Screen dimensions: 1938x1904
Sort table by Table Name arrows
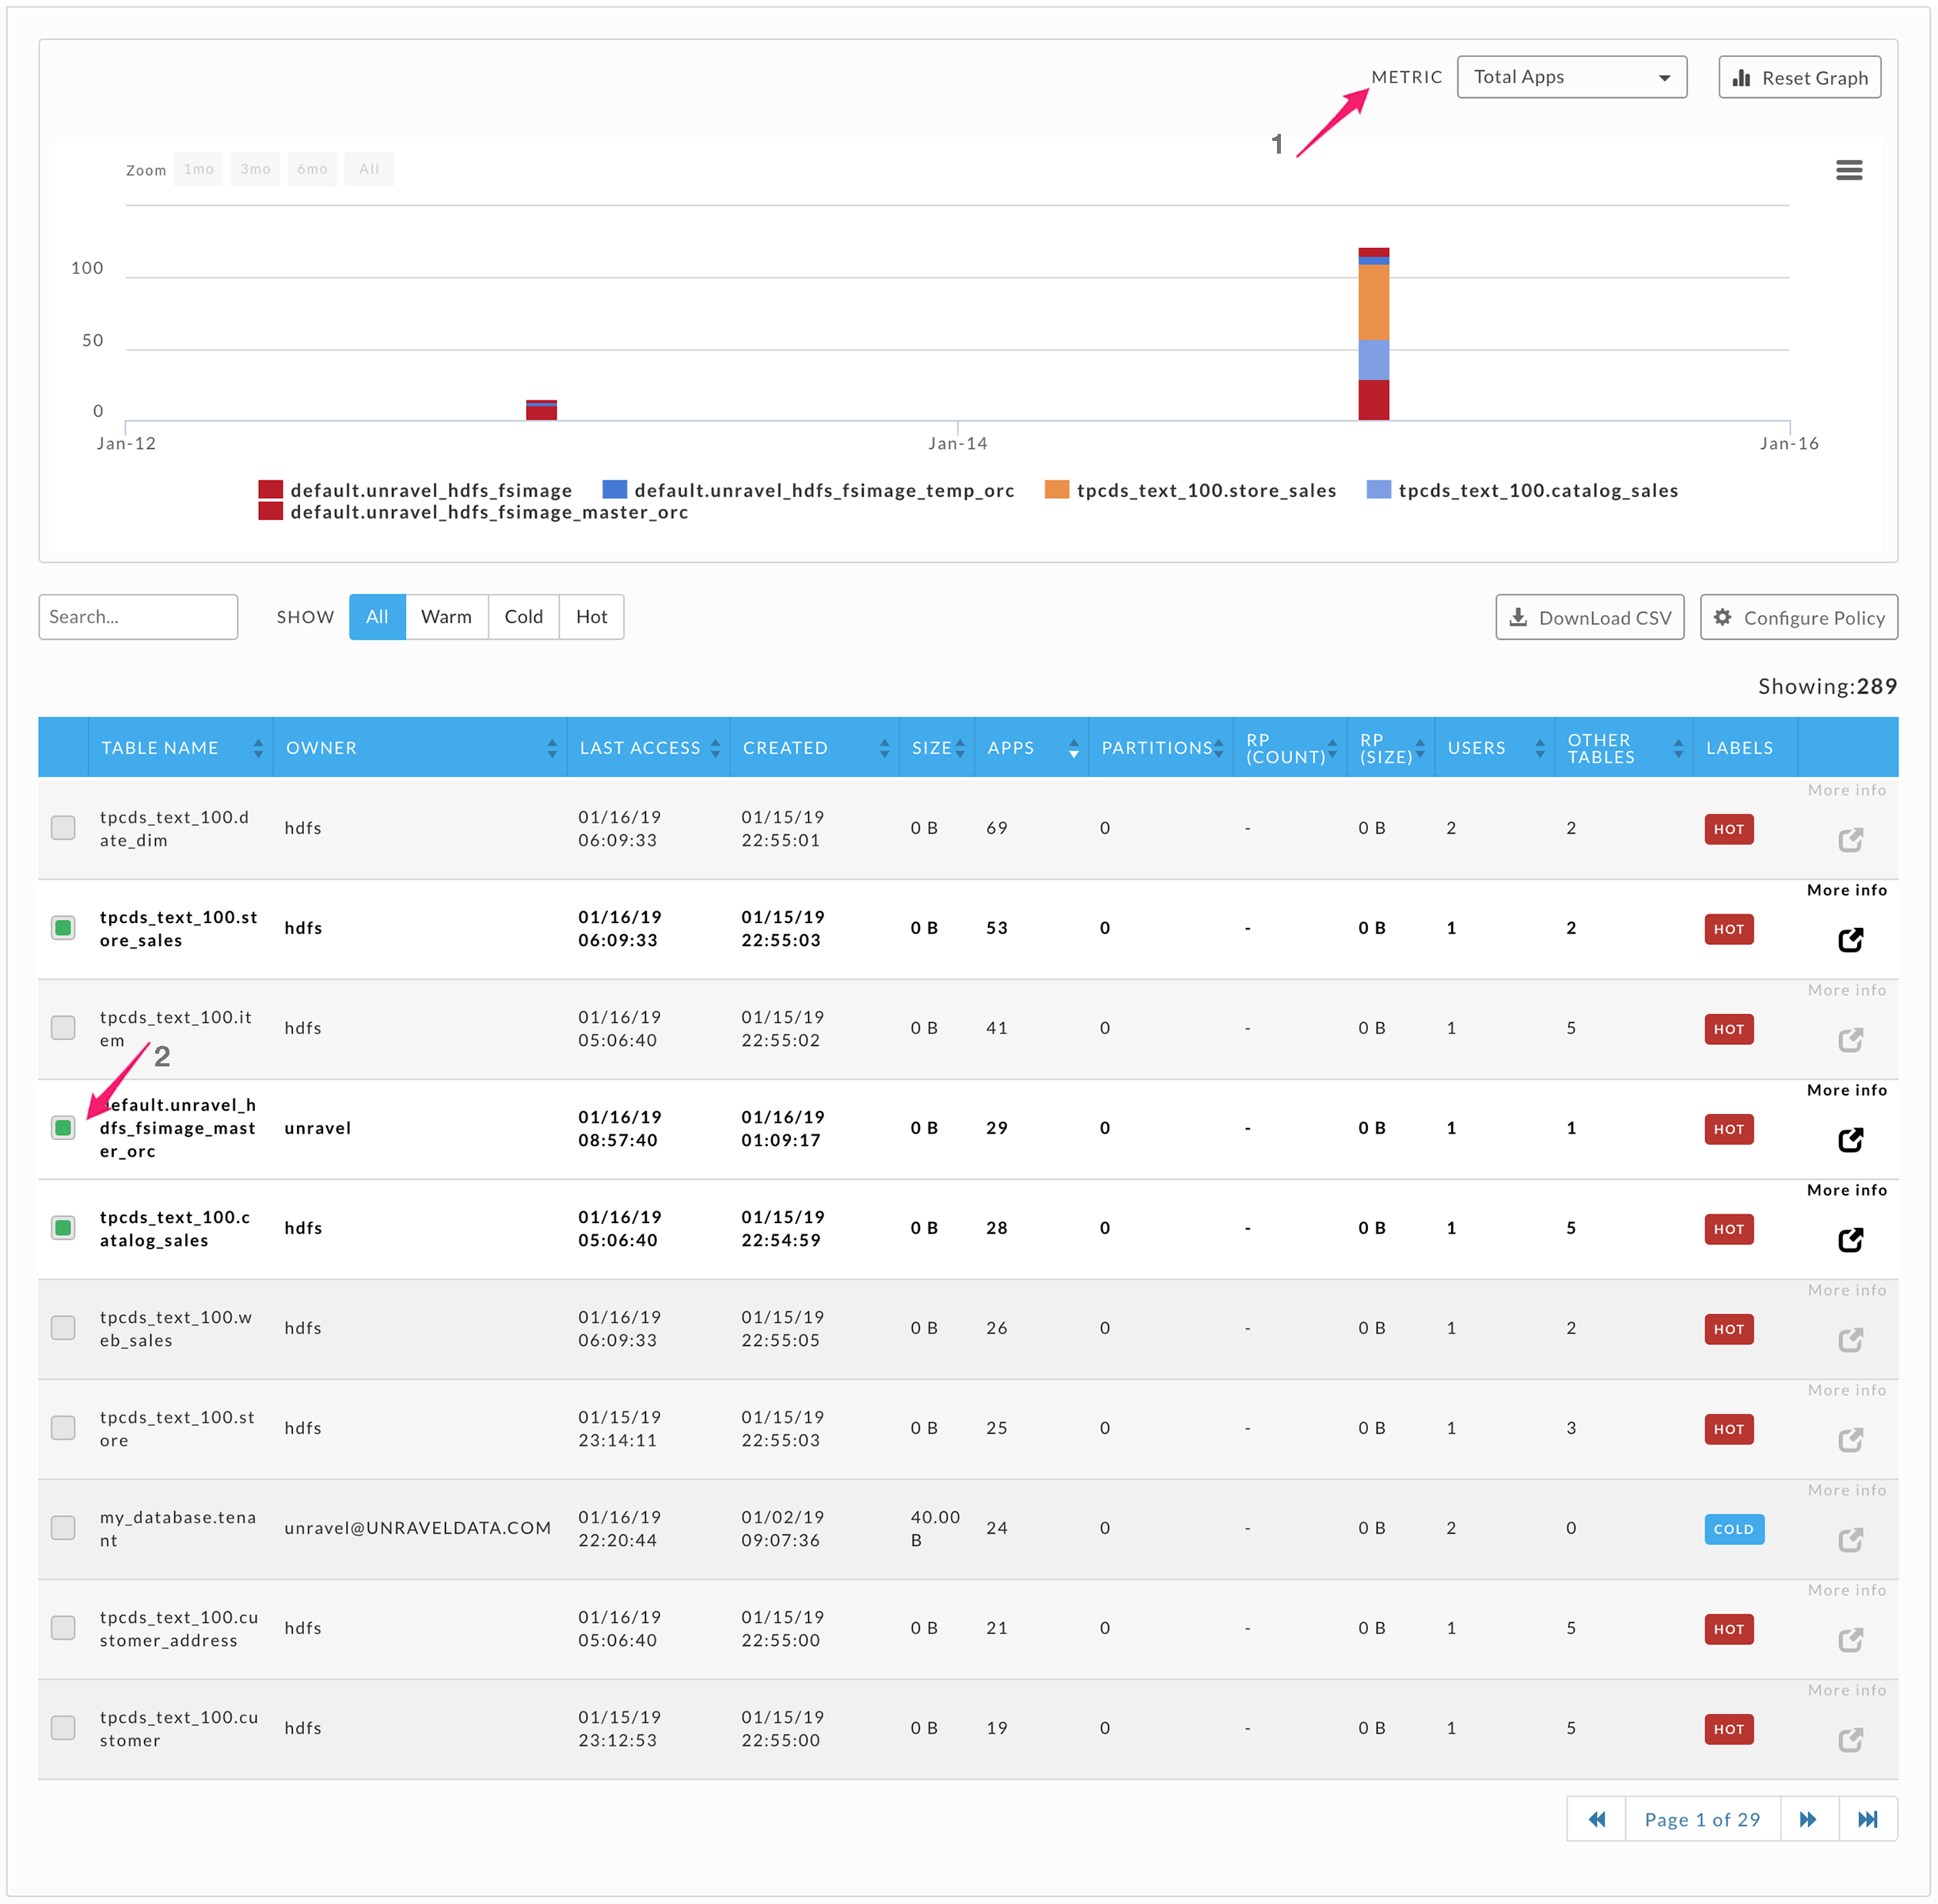[x=258, y=748]
